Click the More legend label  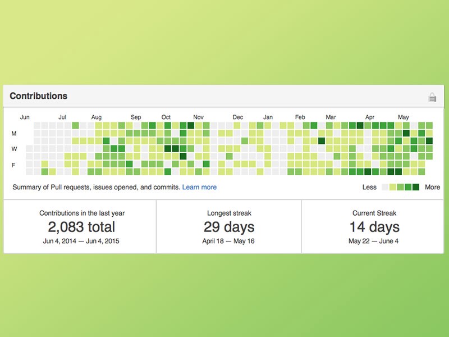[x=432, y=187]
